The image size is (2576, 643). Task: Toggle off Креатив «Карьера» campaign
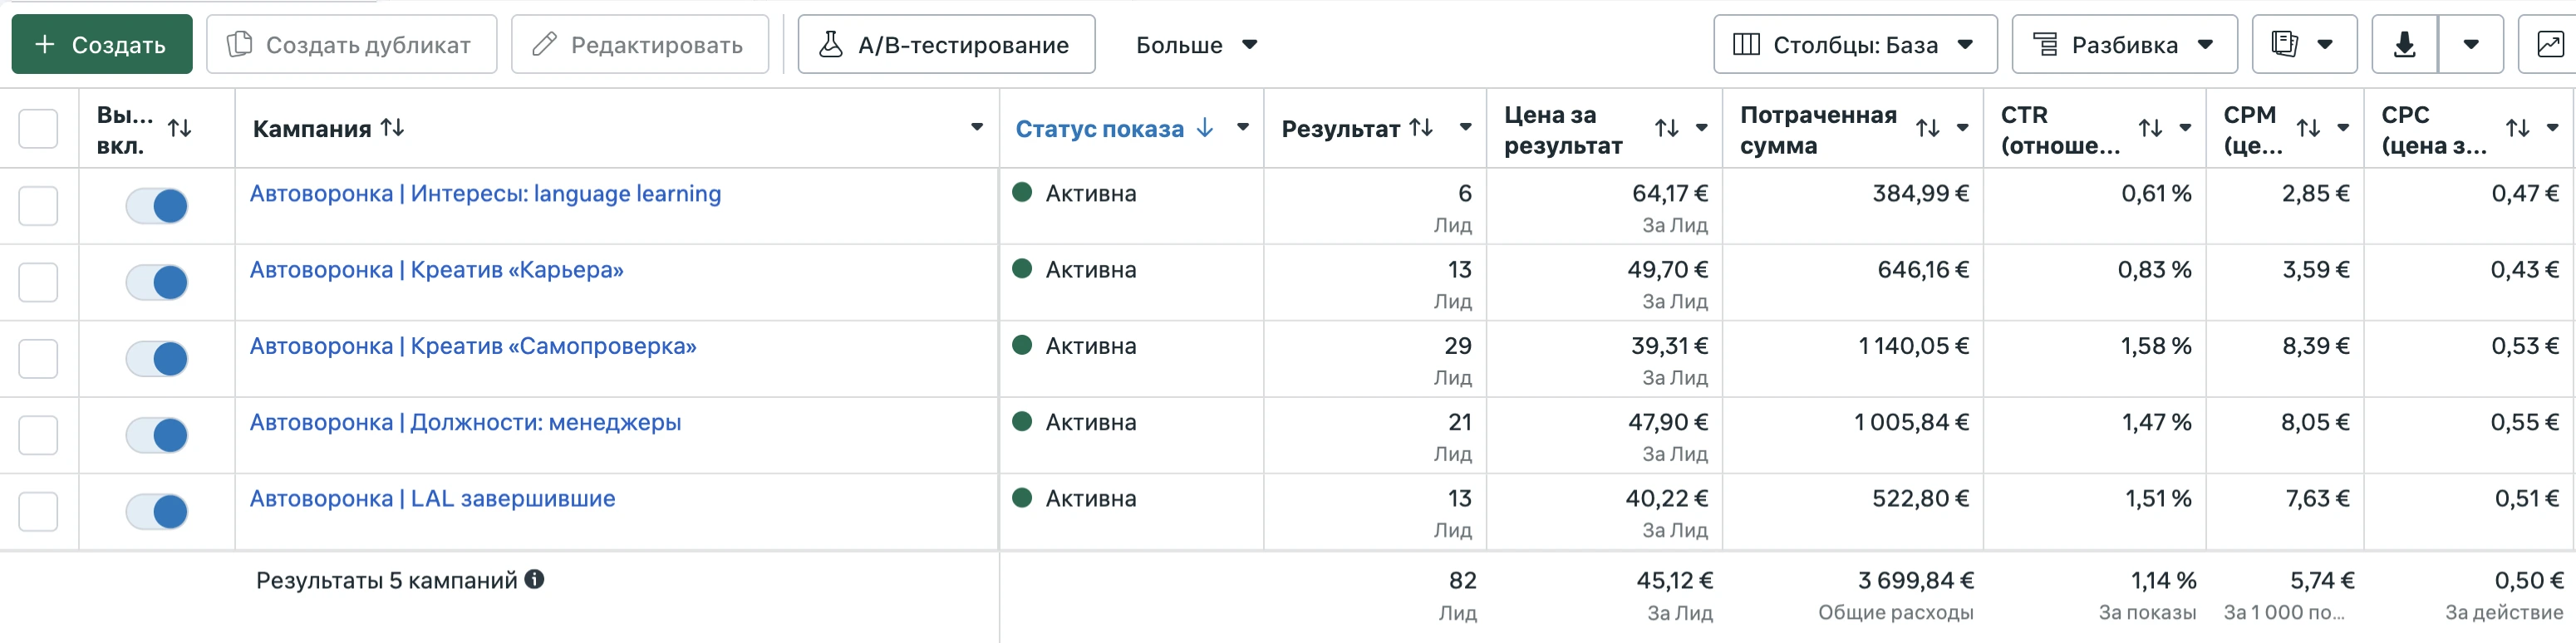[x=157, y=282]
